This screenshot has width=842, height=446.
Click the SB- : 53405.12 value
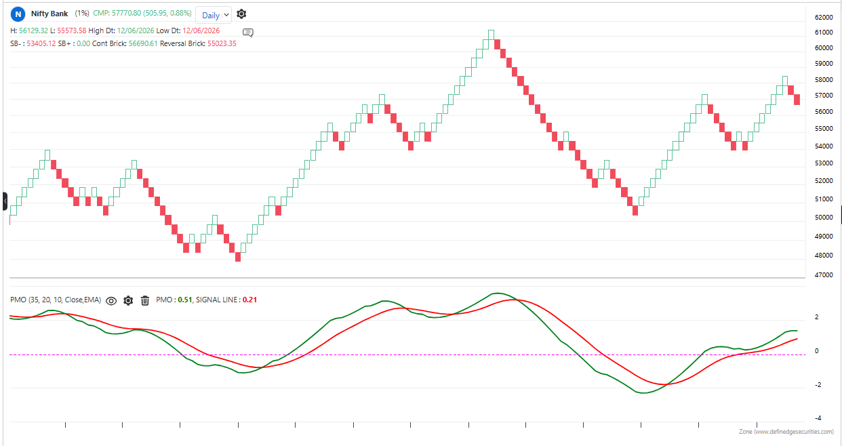[x=33, y=43]
